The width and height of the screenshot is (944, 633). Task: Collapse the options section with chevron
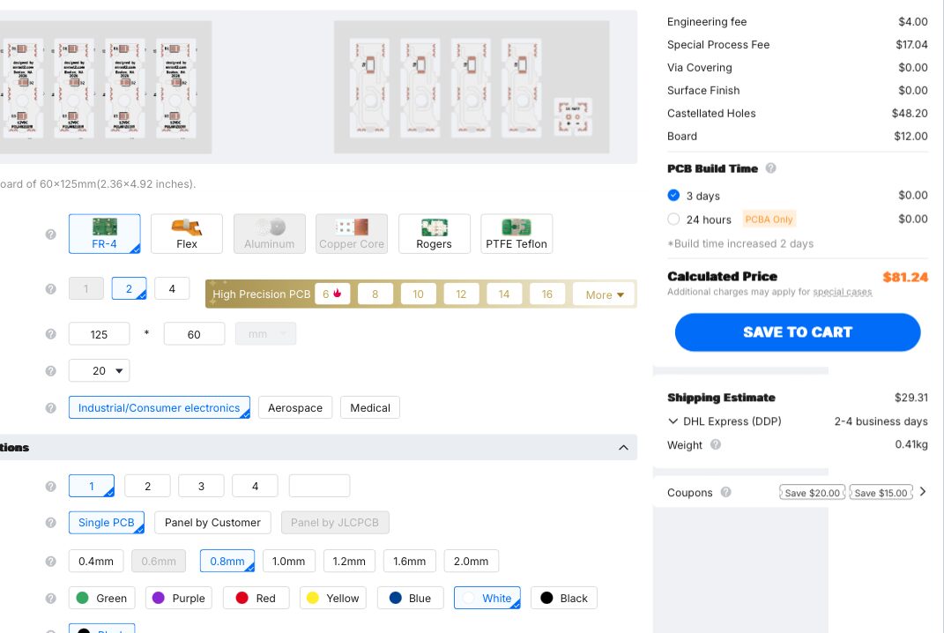[624, 448]
